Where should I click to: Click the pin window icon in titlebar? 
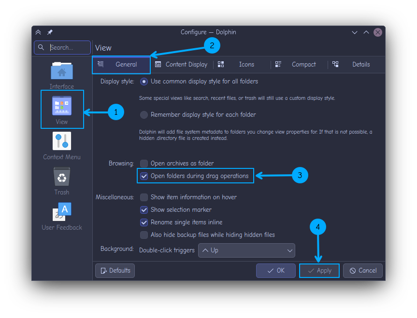50,32
